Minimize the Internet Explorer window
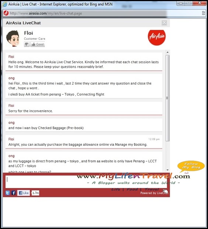Image resolution: width=208 pixels, height=229 pixels. pos(181,3)
